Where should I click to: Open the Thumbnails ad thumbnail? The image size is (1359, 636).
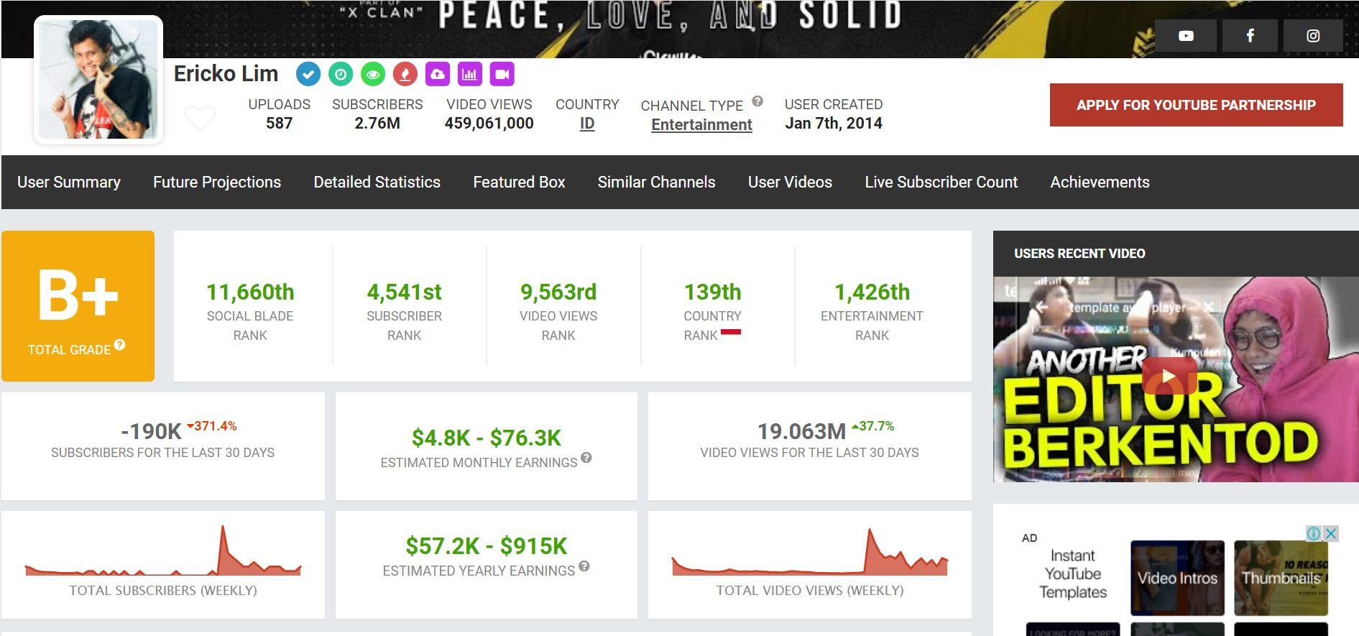1281,578
